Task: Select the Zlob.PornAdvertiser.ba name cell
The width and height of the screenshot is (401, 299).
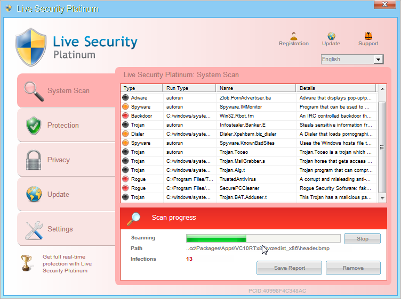Action: coord(245,98)
